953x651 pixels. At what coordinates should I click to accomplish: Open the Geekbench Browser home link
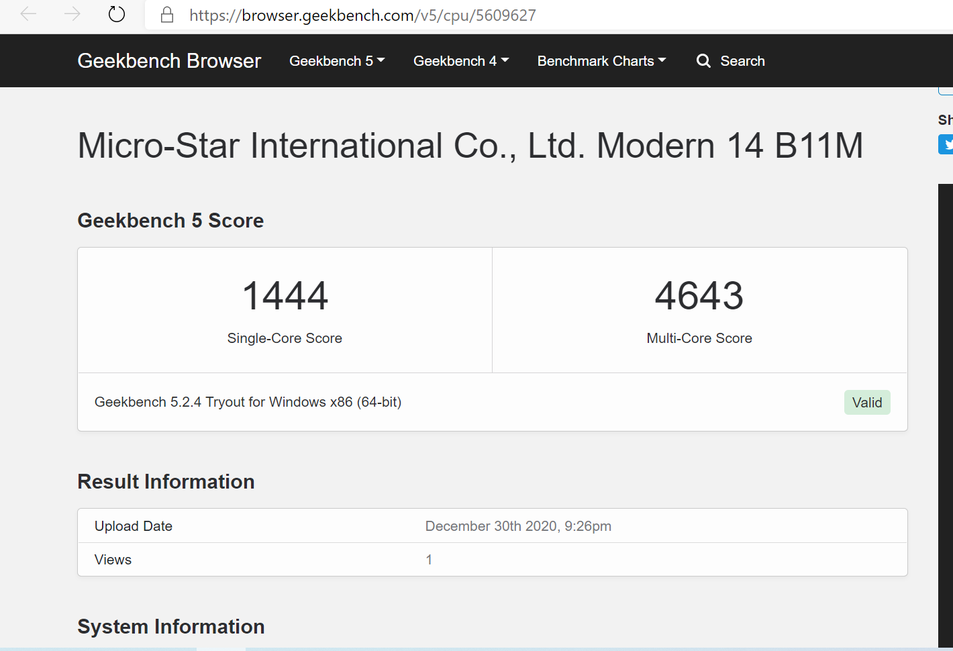pos(169,61)
